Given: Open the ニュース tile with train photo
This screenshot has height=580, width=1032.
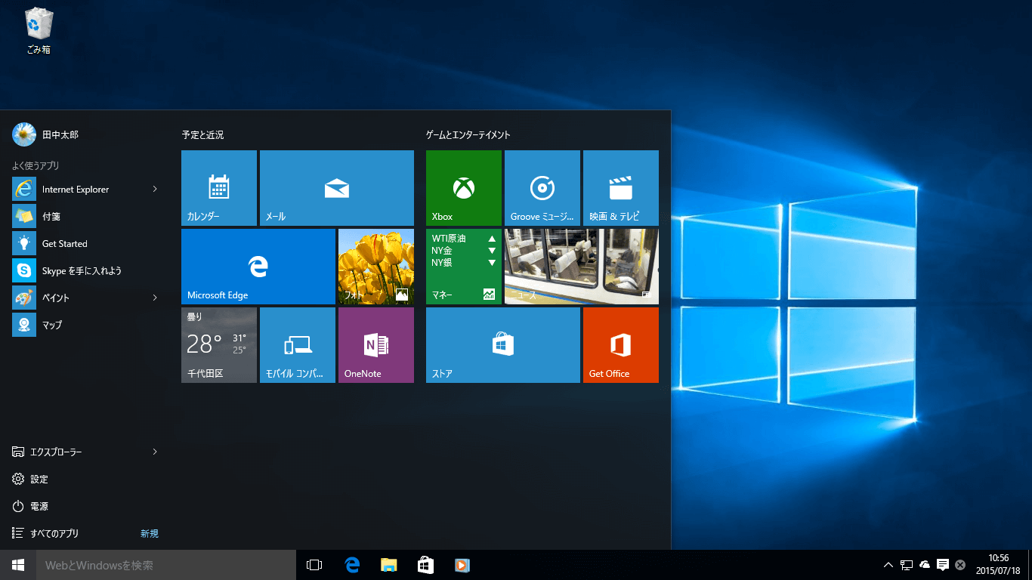Looking at the screenshot, I should point(582,267).
